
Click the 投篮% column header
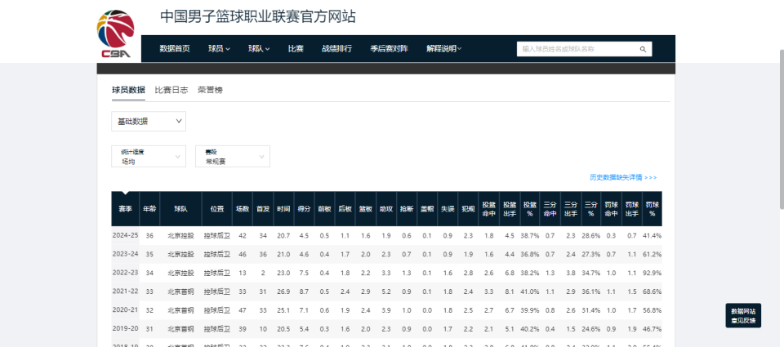(x=530, y=209)
